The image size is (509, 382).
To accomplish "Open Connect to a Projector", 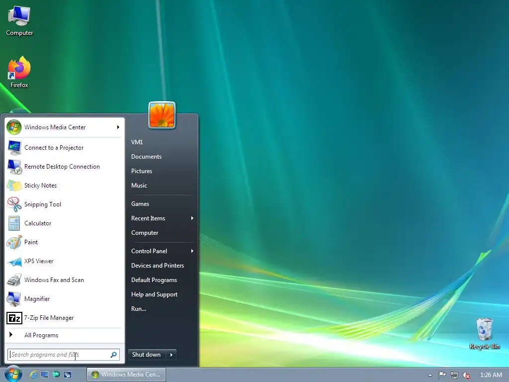I will click(x=64, y=148).
